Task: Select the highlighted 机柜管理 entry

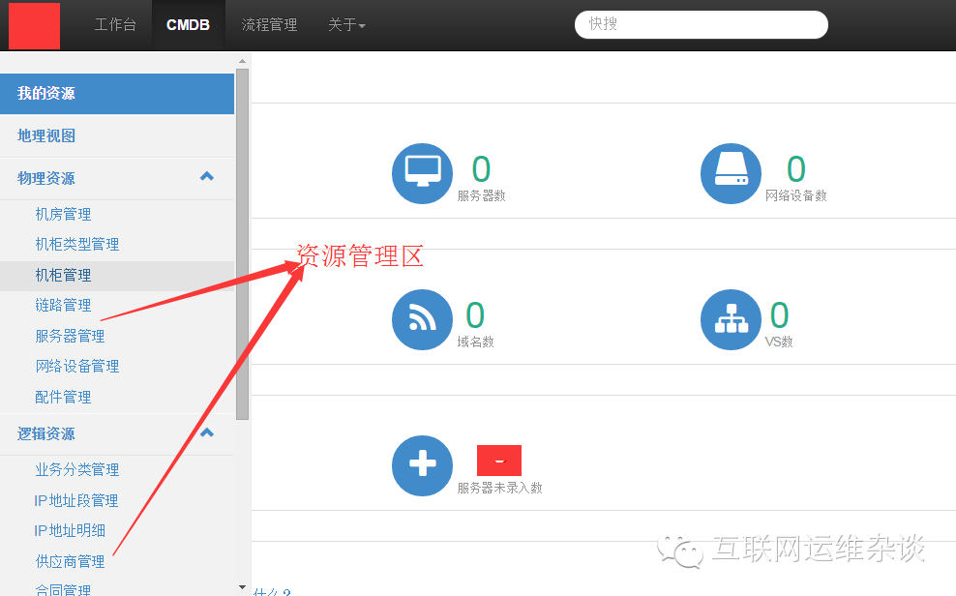Action: click(64, 275)
